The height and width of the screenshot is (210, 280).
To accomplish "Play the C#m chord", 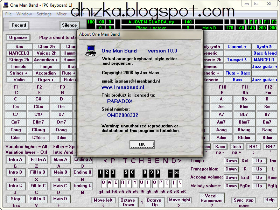I will (x=38, y=107).
